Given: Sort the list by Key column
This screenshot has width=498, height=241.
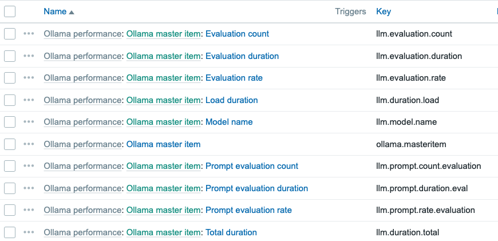Looking at the screenshot, I should coord(384,11).
